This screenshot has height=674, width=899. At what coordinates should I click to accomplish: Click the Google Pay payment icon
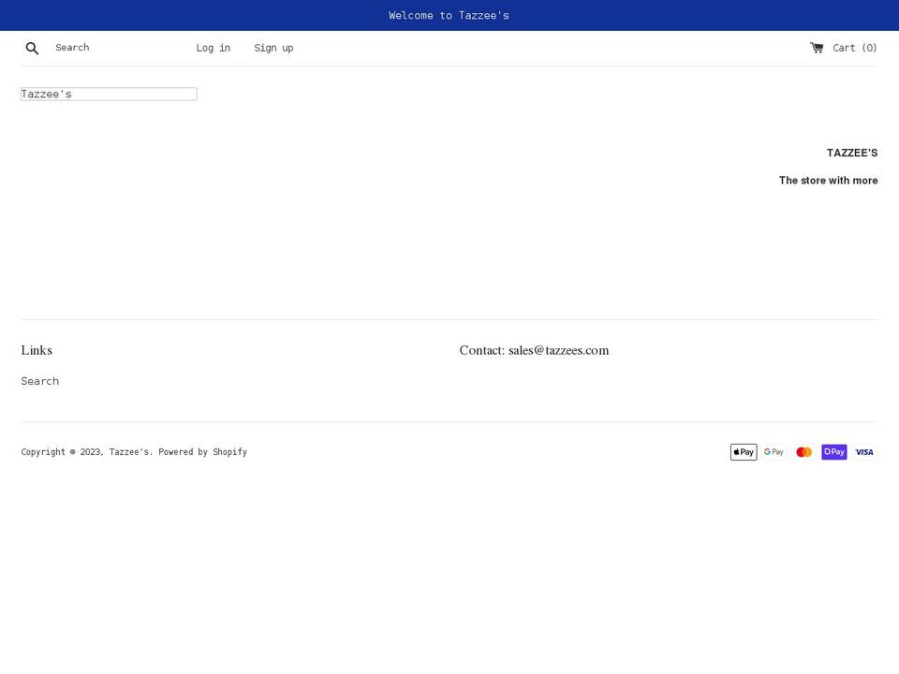coord(774,452)
